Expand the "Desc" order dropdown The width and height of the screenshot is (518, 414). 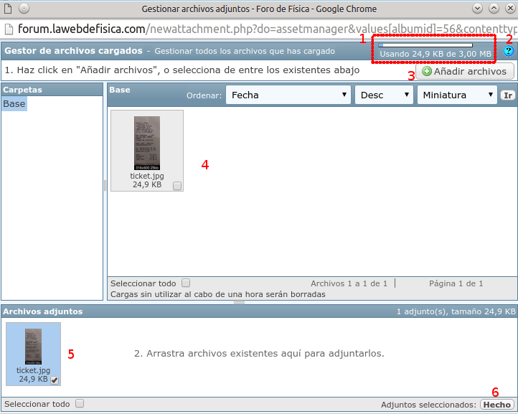384,95
